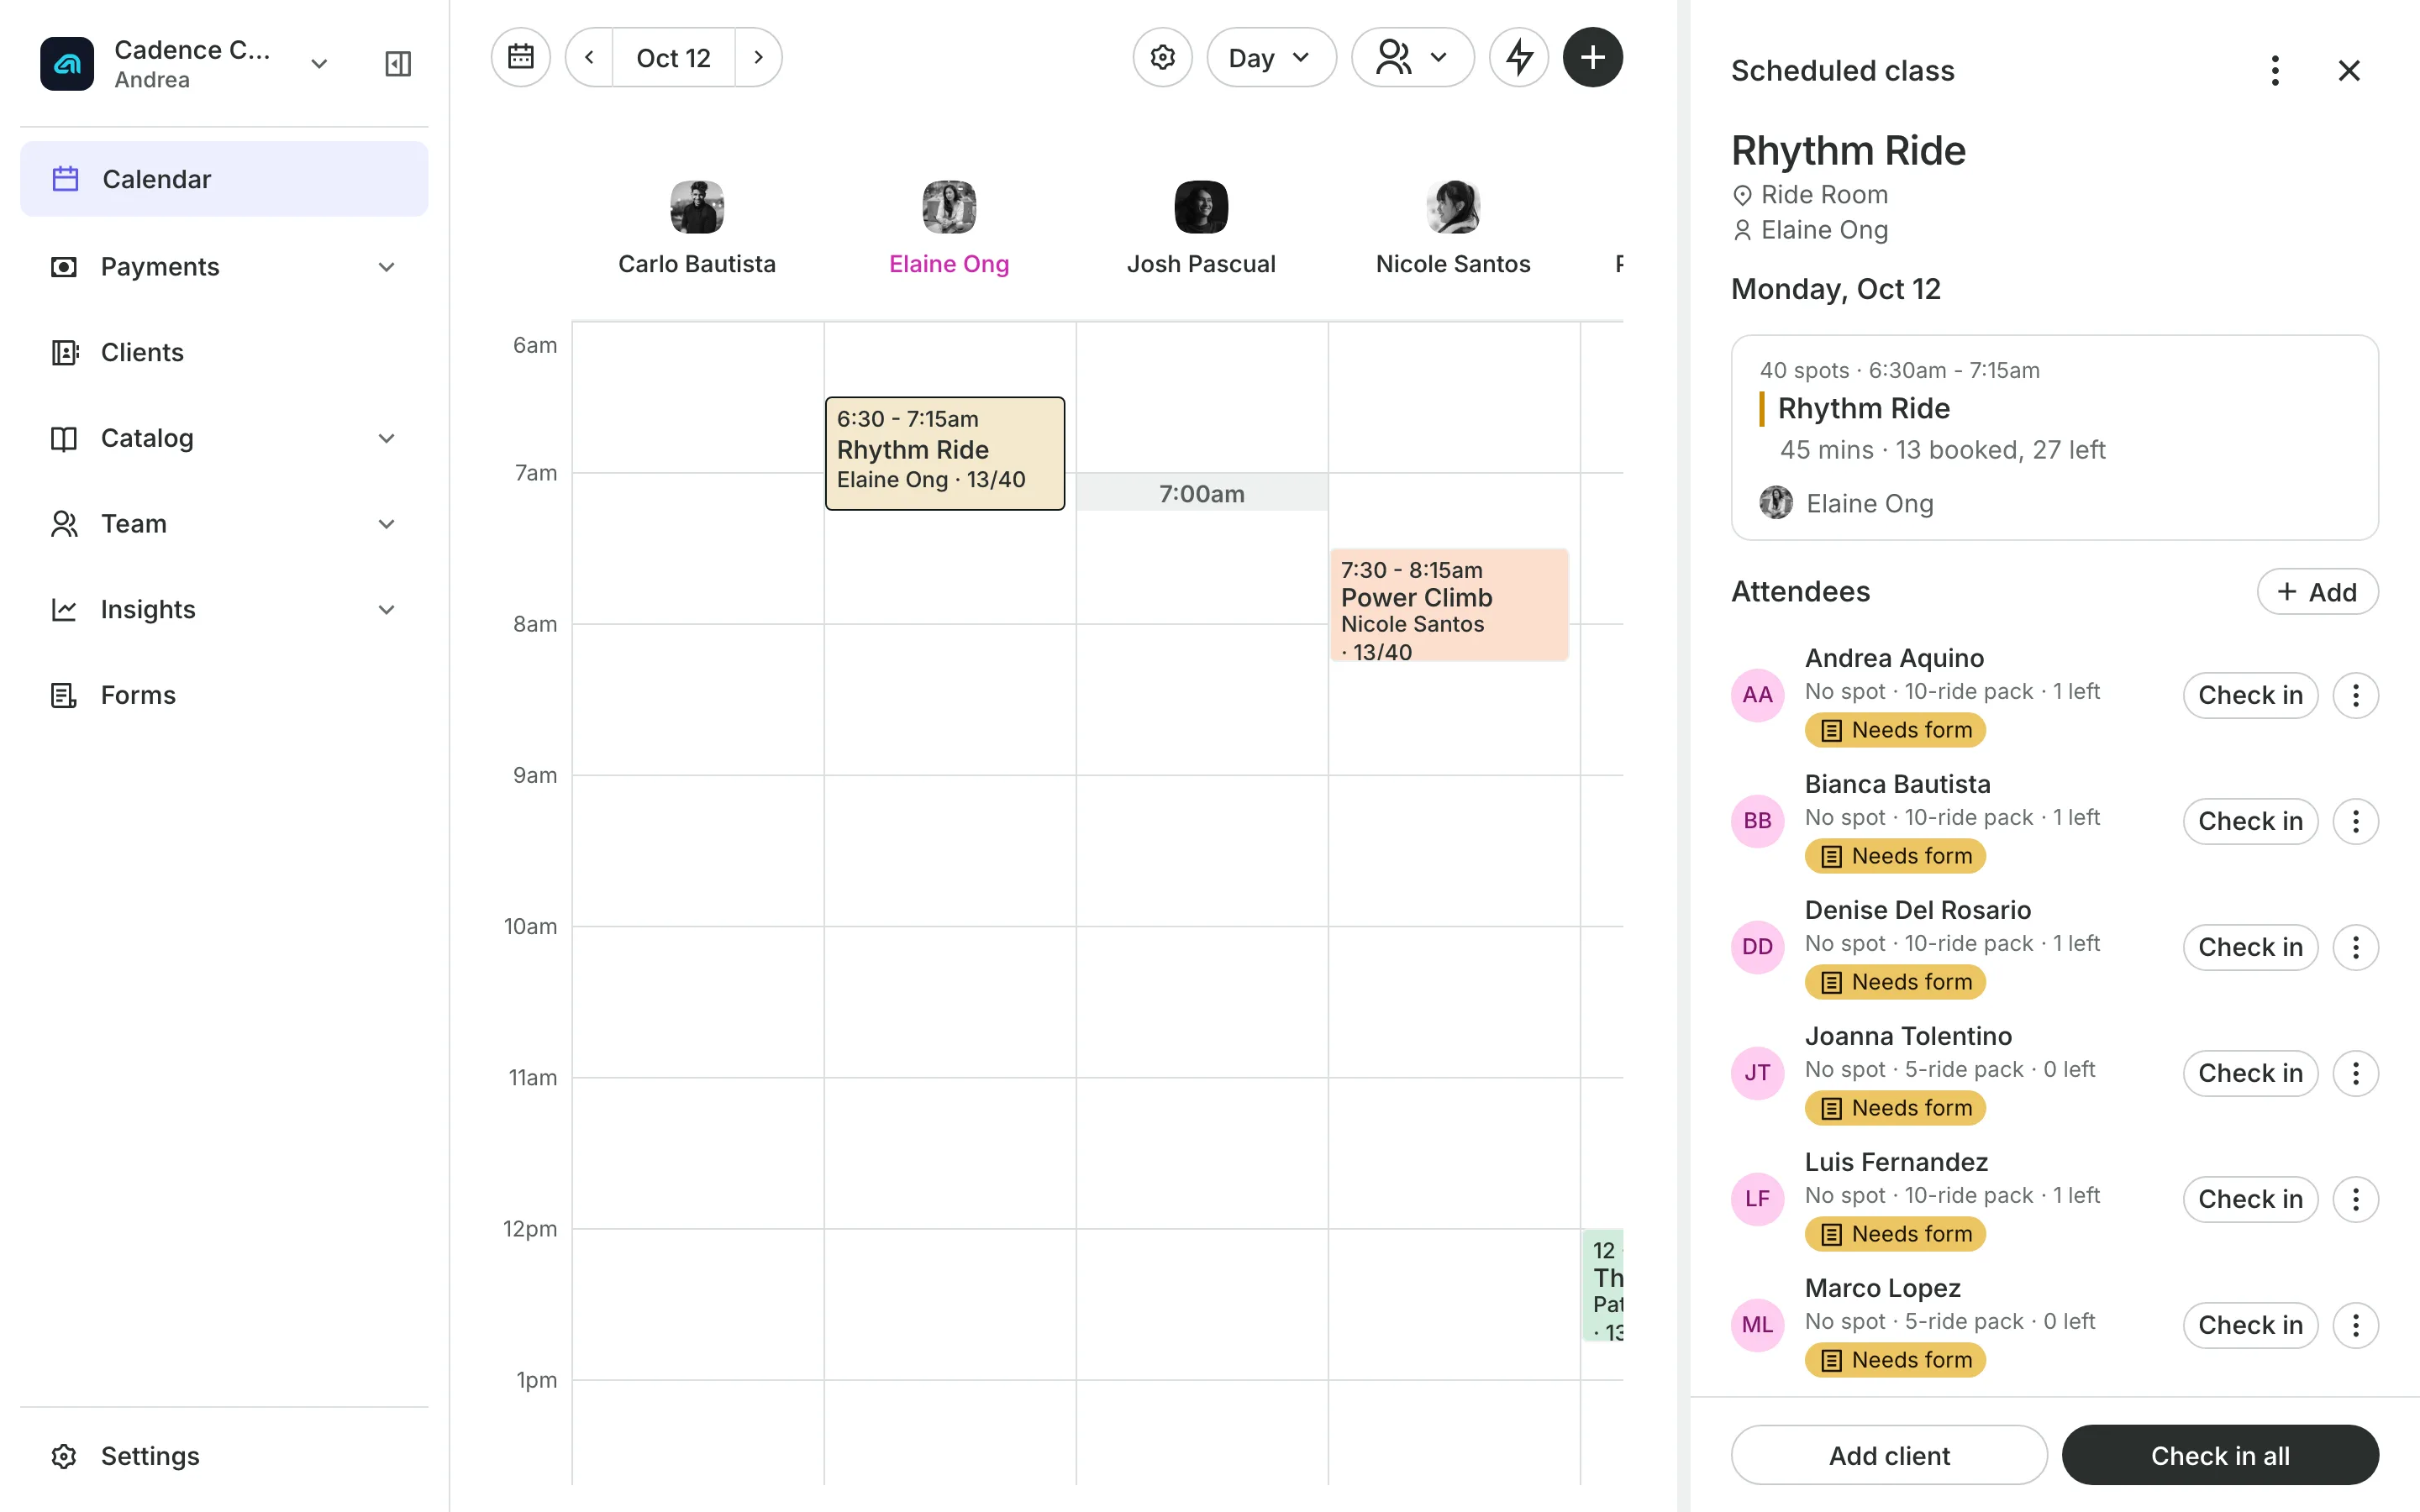
Task: Open more options for Andrea Aquino
Action: pyautogui.click(x=2355, y=695)
